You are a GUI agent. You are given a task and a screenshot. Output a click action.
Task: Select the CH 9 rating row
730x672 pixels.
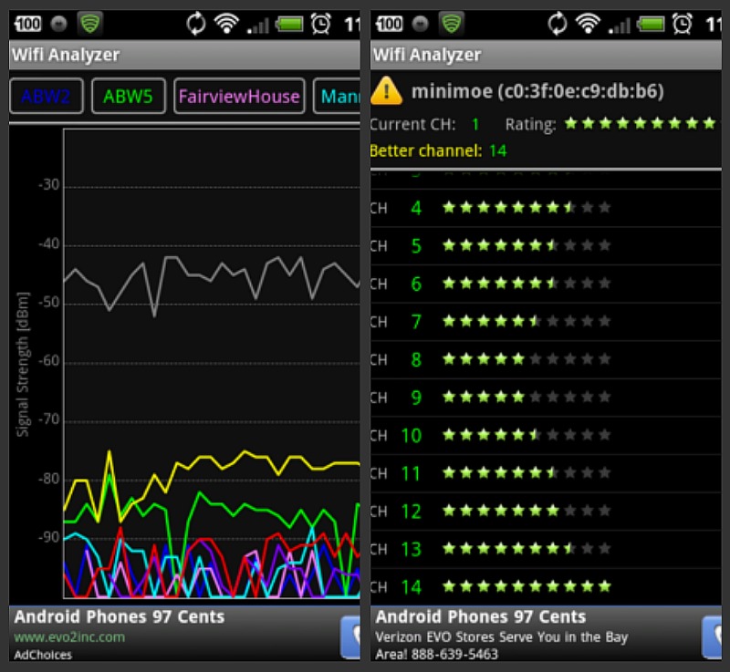pyautogui.click(x=546, y=398)
